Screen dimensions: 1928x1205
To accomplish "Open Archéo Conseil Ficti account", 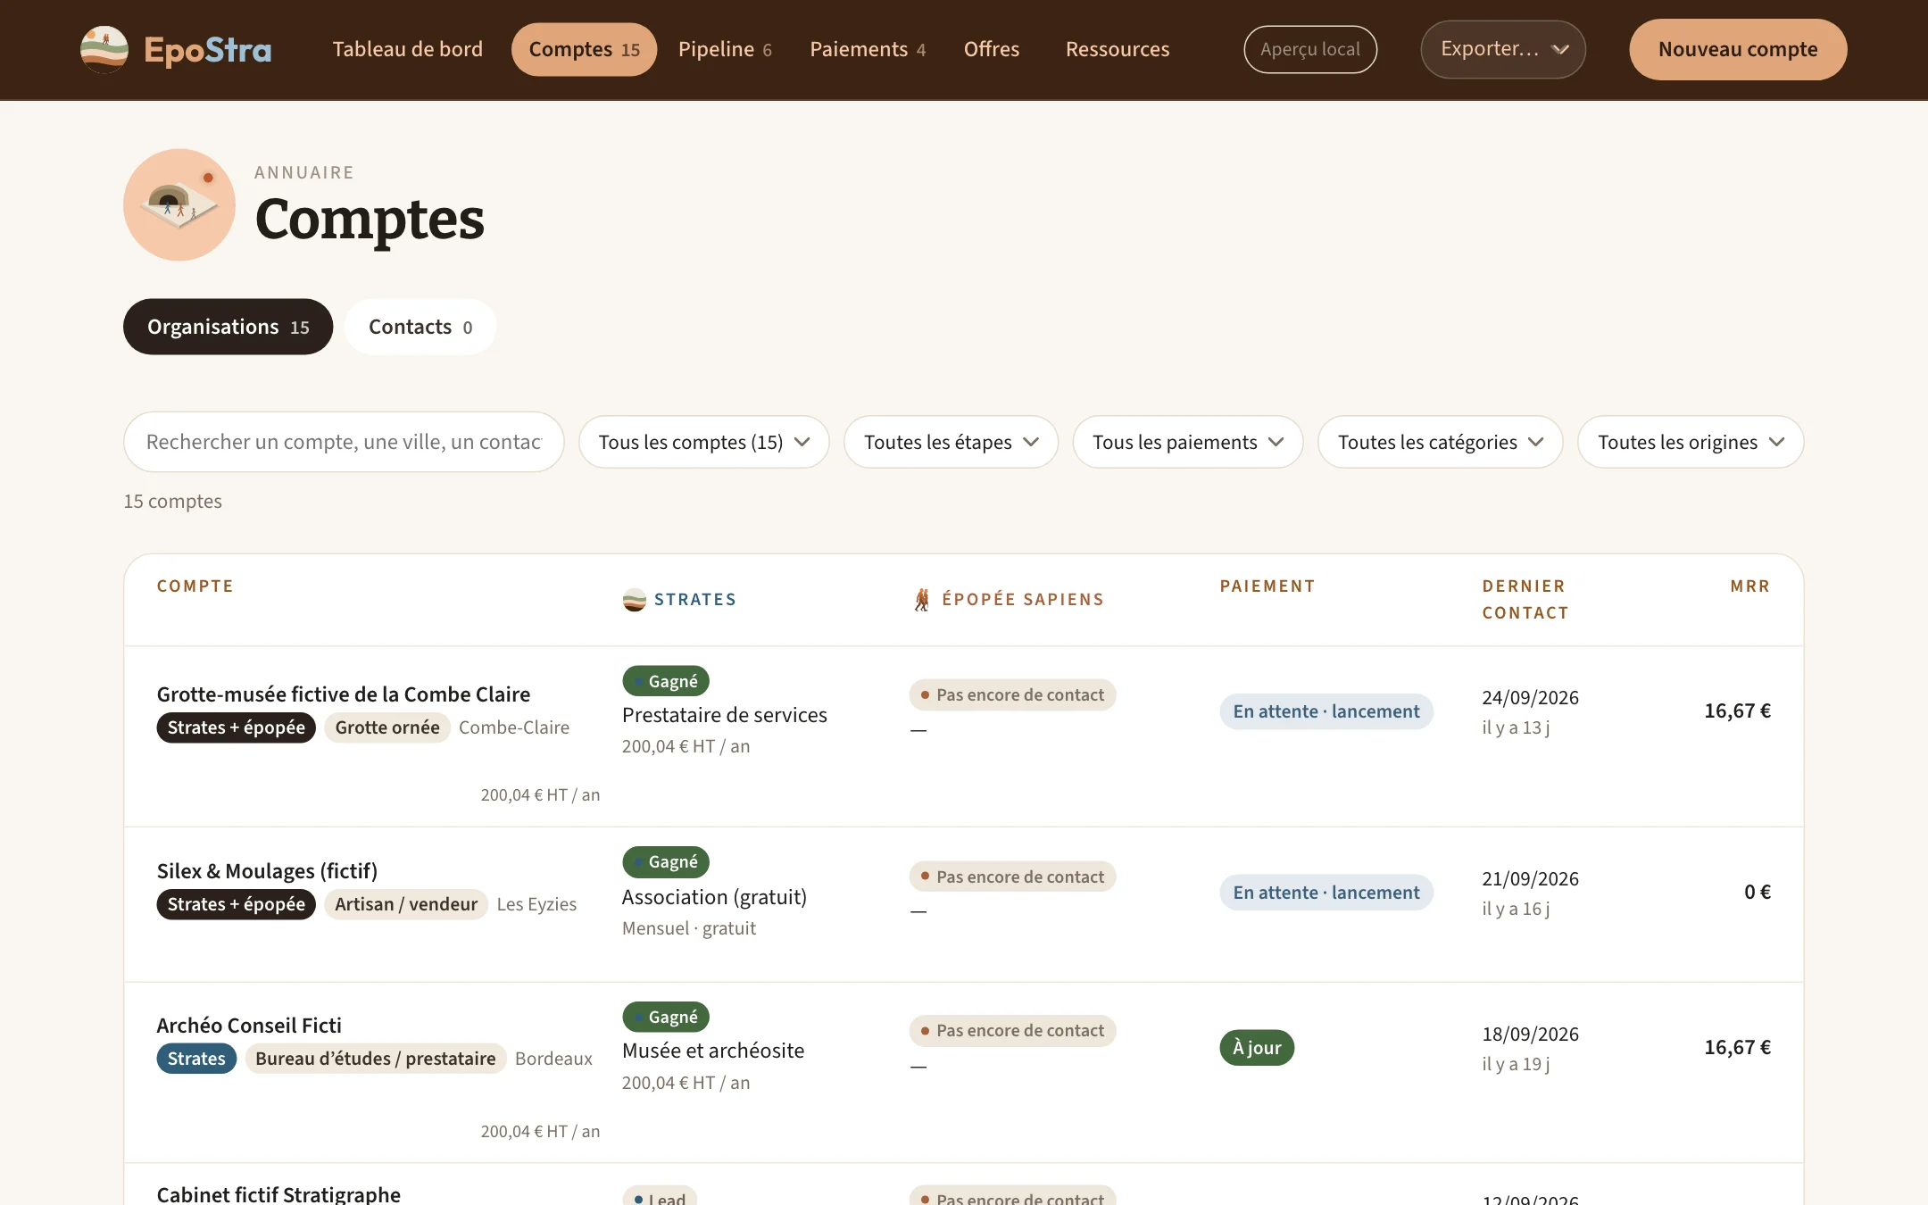I will coord(249,1026).
